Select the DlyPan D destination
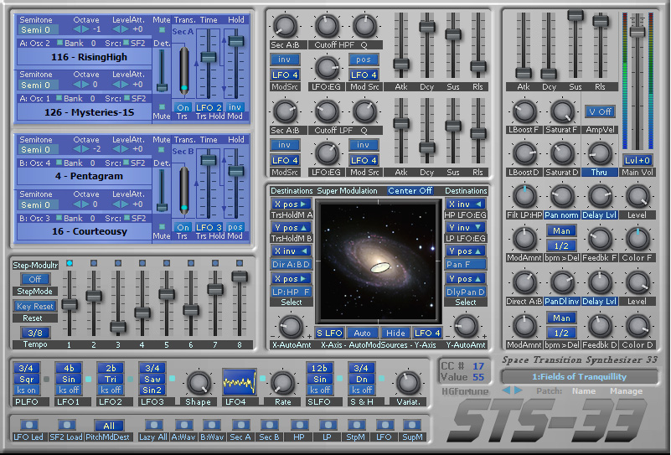 click(x=466, y=292)
